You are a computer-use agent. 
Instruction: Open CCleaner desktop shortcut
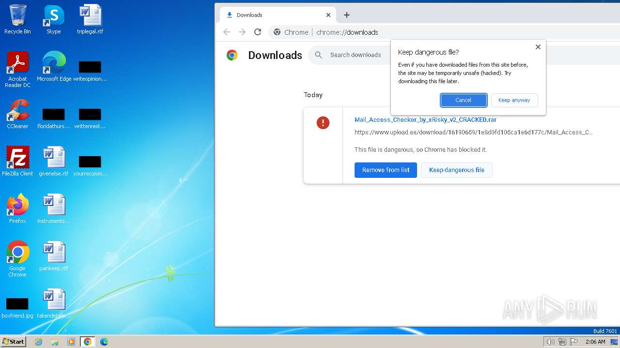(x=17, y=114)
